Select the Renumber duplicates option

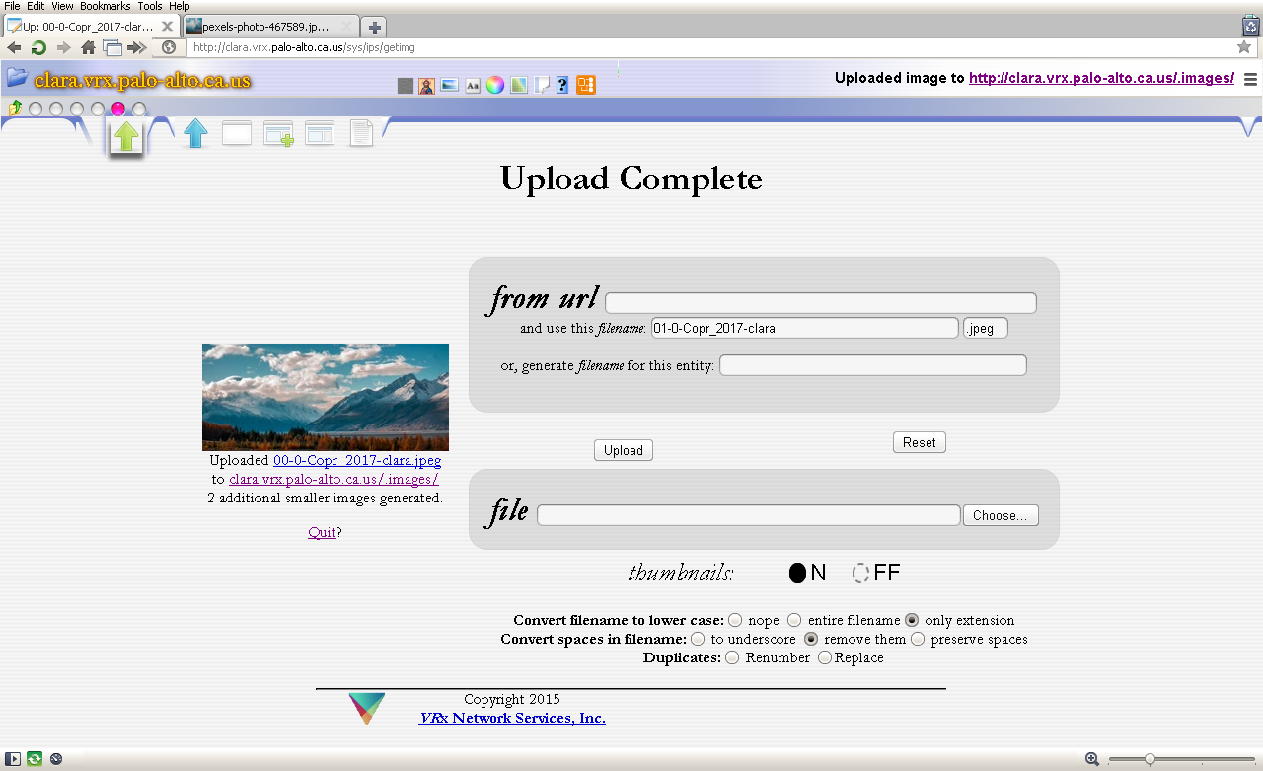(x=732, y=657)
